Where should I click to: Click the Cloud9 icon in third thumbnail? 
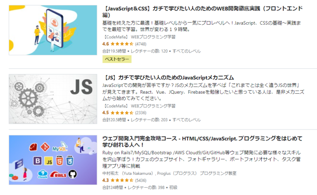coord(43,174)
